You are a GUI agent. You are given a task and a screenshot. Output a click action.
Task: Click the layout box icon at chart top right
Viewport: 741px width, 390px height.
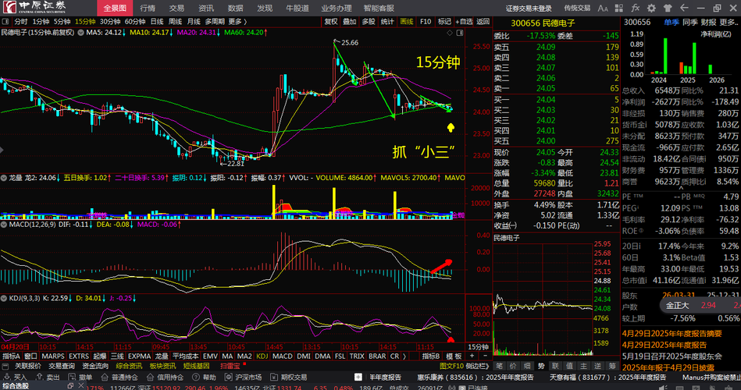460,33
